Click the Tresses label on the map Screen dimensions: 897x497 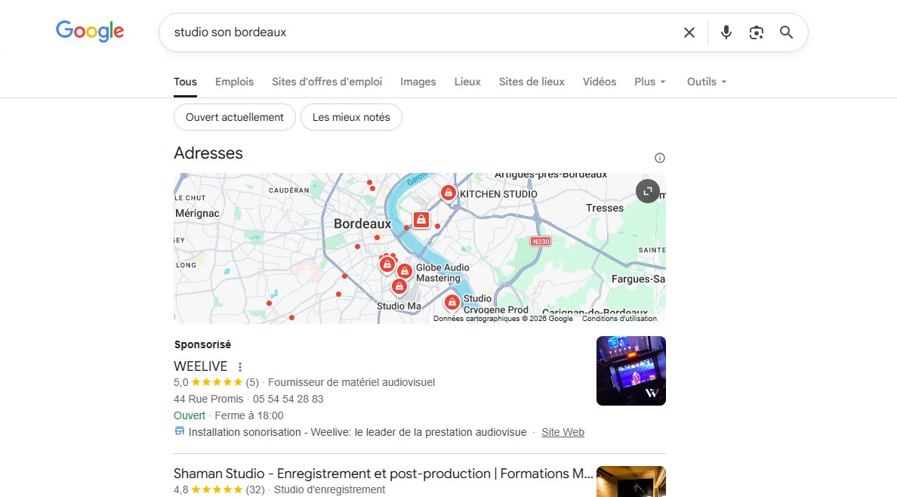(x=605, y=208)
